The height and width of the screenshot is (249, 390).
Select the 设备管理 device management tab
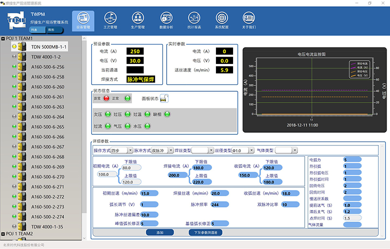pyautogui.click(x=83, y=20)
